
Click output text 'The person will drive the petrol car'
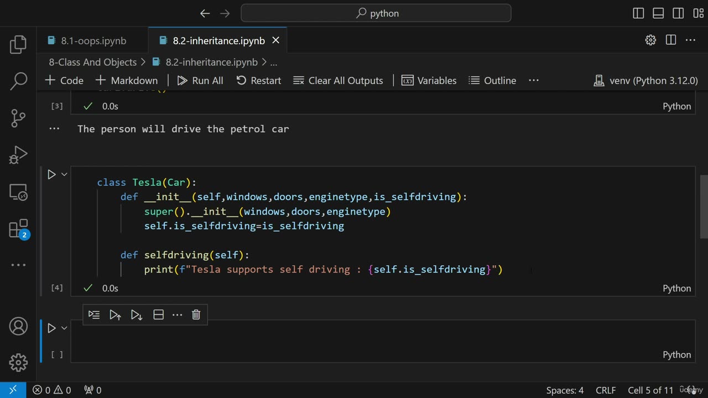(183, 129)
